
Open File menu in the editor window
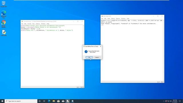(x=22, y=24)
